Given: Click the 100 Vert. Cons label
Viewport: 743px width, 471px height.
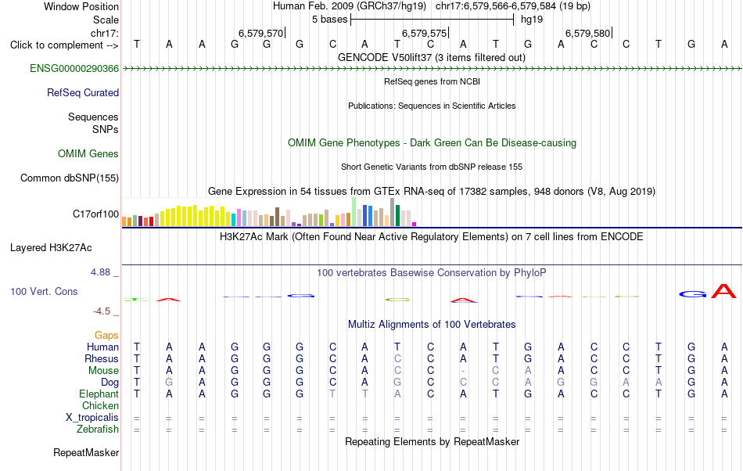Looking at the screenshot, I should click(44, 291).
